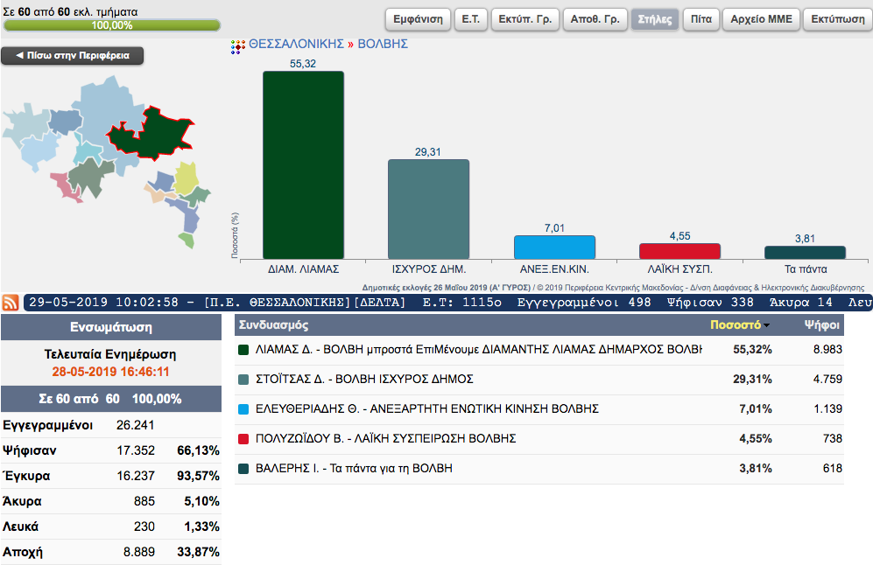Click the red ΠΟΛΥΖΩΪΔΟΥ legend square
Image resolution: width=873 pixels, height=565 pixels.
click(244, 439)
